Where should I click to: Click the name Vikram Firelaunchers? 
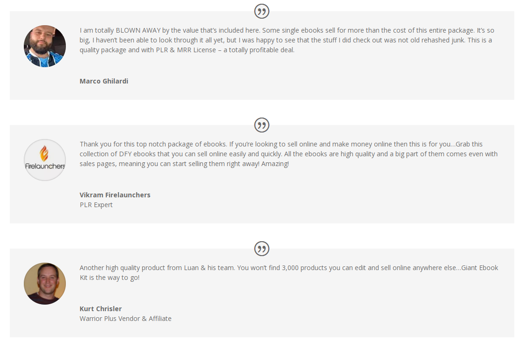(115, 195)
